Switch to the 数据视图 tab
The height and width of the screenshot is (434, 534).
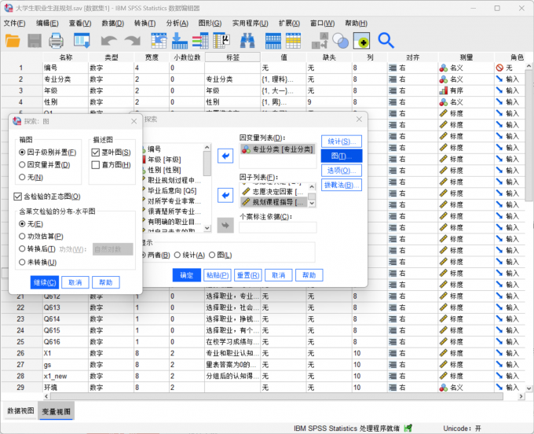pyautogui.click(x=20, y=411)
